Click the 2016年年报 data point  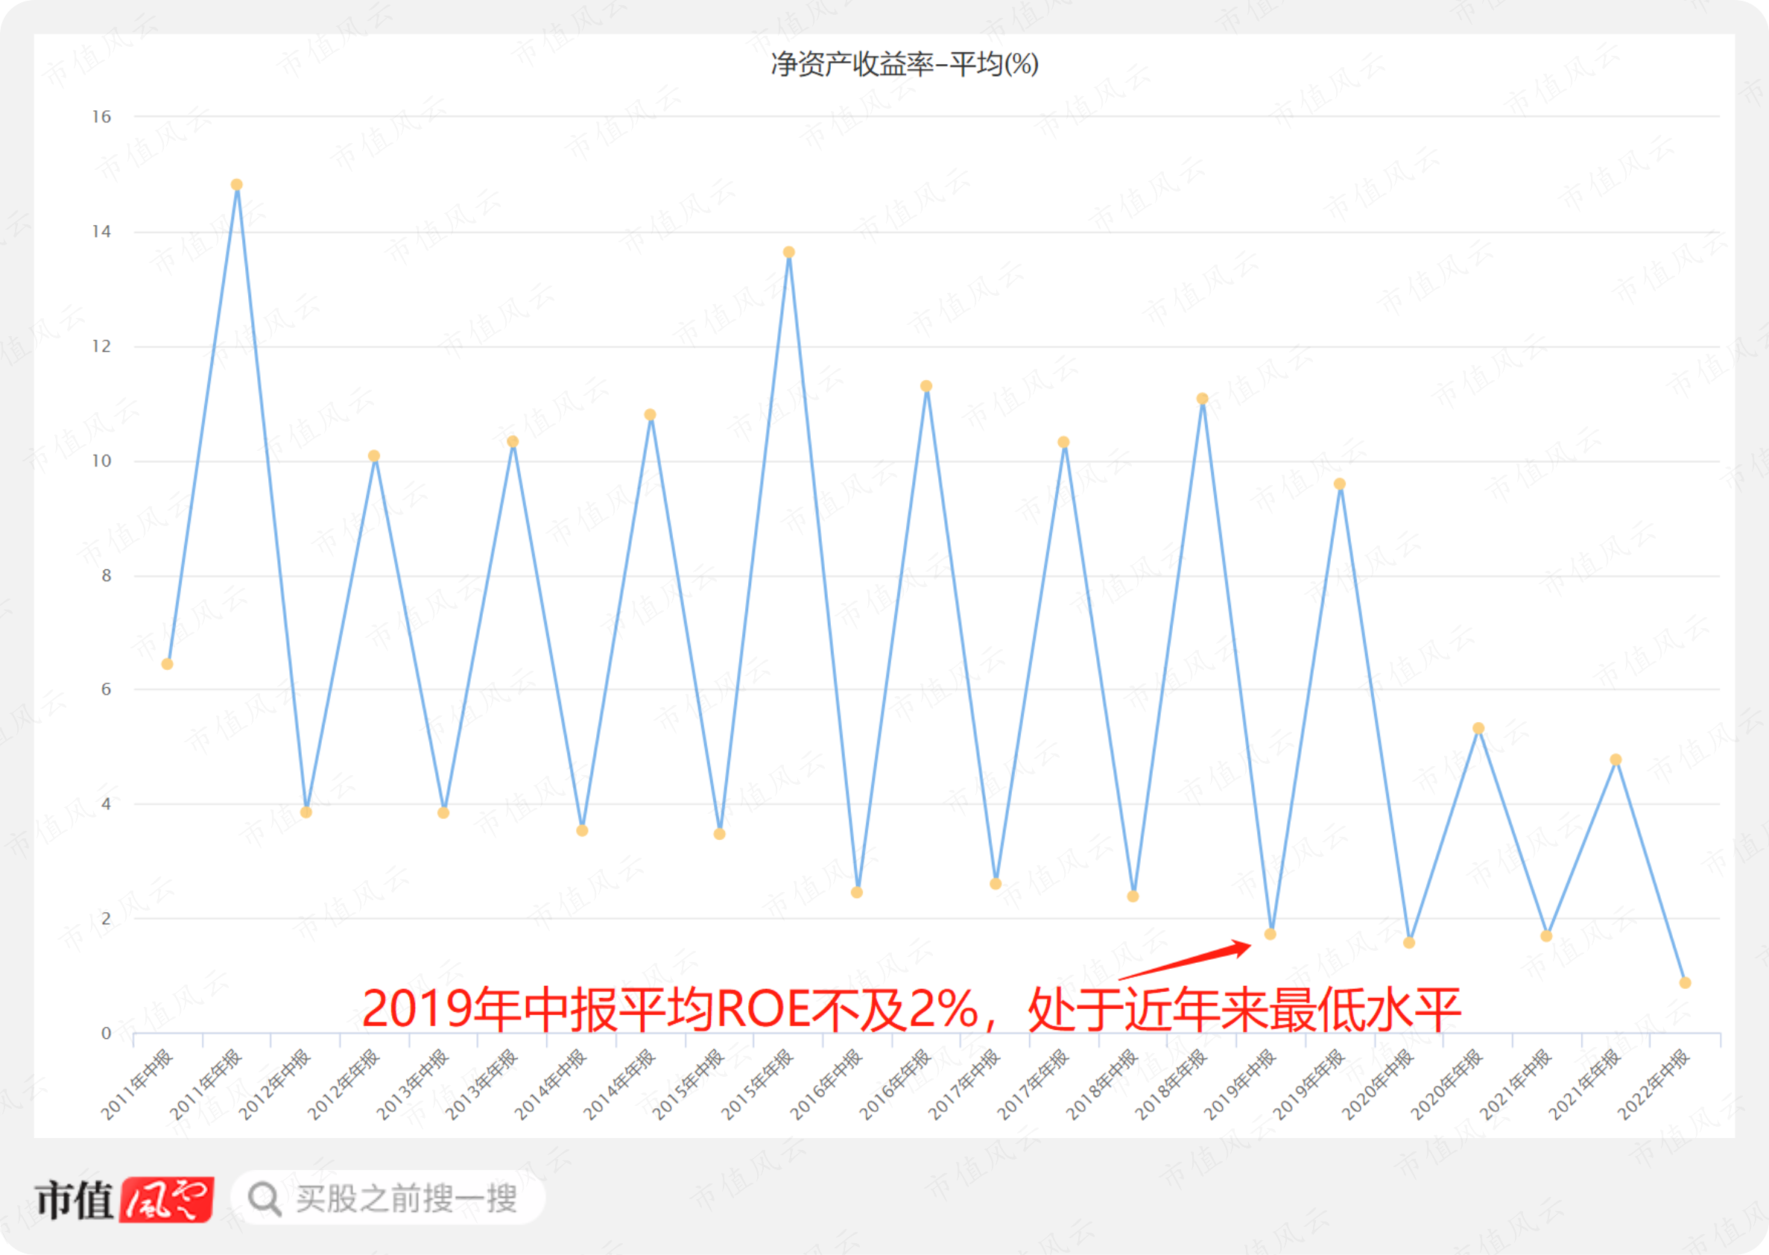926,385
